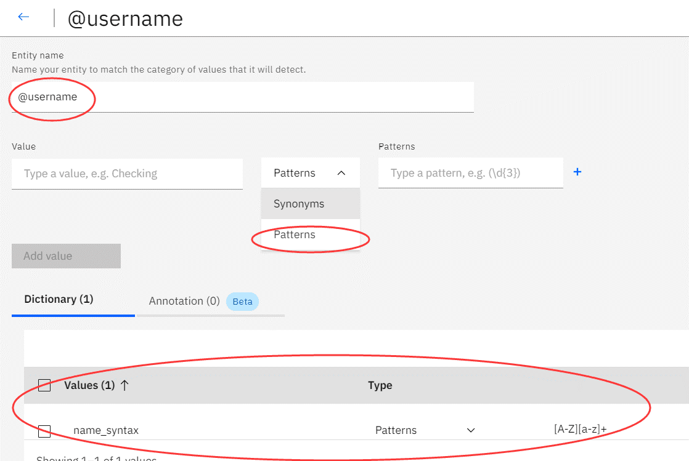689x461 pixels.
Task: Click the plus icon to add pattern
Action: [577, 172]
